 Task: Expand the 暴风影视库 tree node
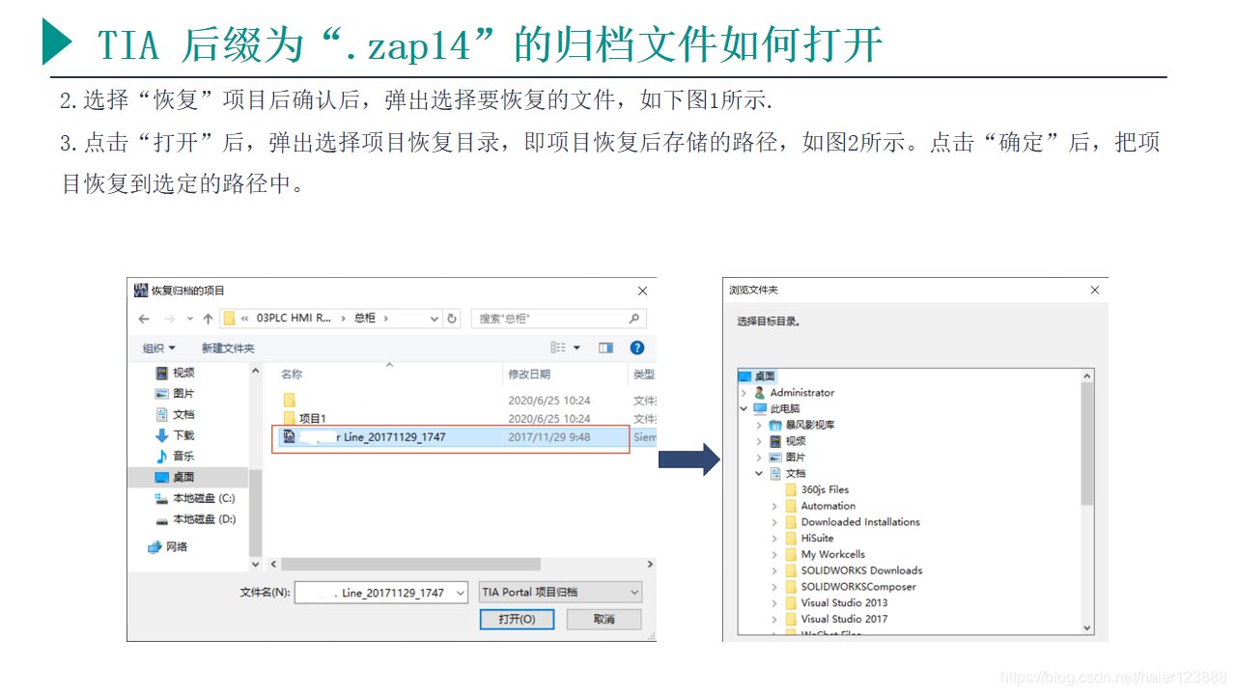pos(759,425)
